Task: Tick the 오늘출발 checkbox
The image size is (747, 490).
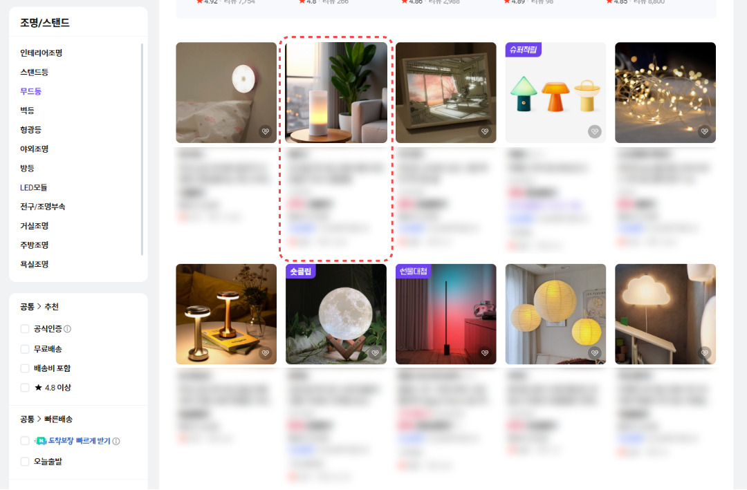Action: click(x=25, y=462)
